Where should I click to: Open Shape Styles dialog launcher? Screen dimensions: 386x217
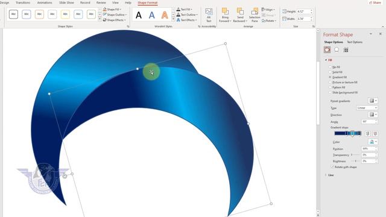(x=128, y=27)
